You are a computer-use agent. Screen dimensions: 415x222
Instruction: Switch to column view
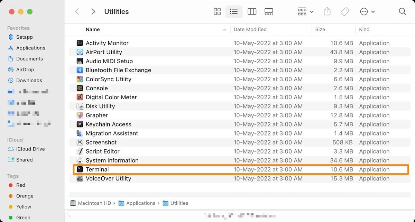[x=252, y=11]
